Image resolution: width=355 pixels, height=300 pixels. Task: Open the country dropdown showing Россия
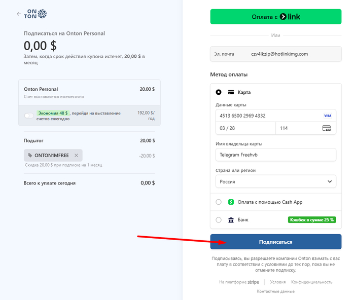275,181
